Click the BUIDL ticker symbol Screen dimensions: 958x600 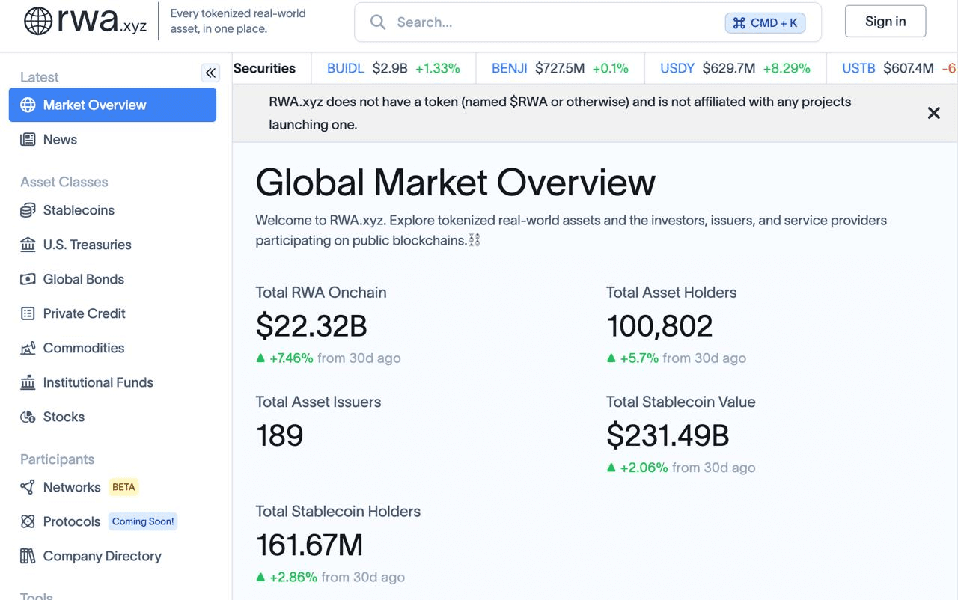(346, 68)
